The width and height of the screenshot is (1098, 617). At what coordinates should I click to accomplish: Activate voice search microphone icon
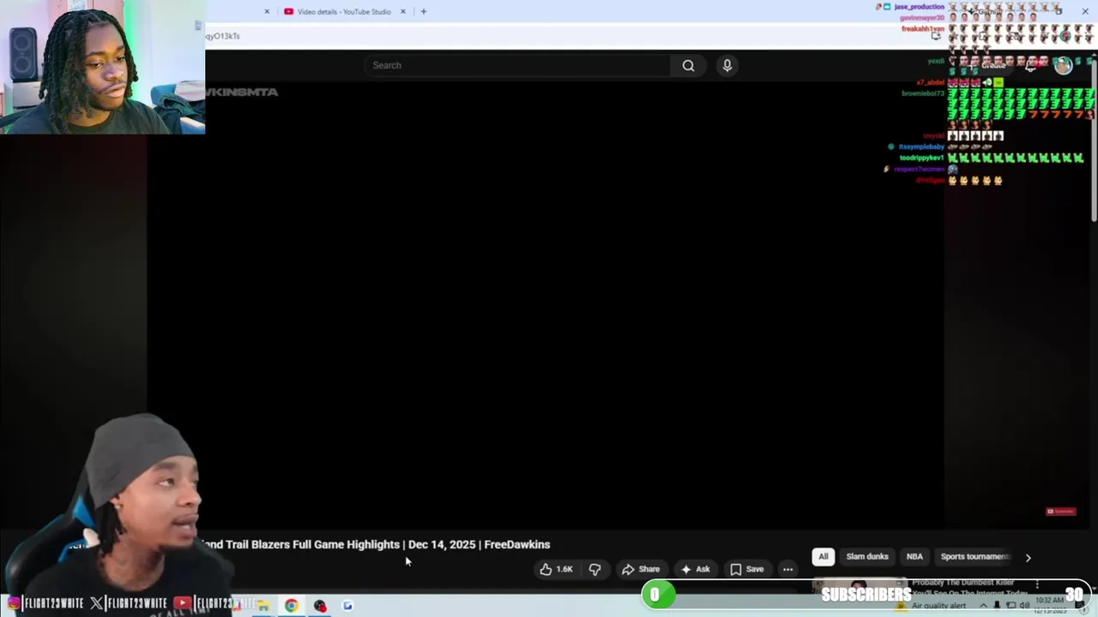click(727, 65)
